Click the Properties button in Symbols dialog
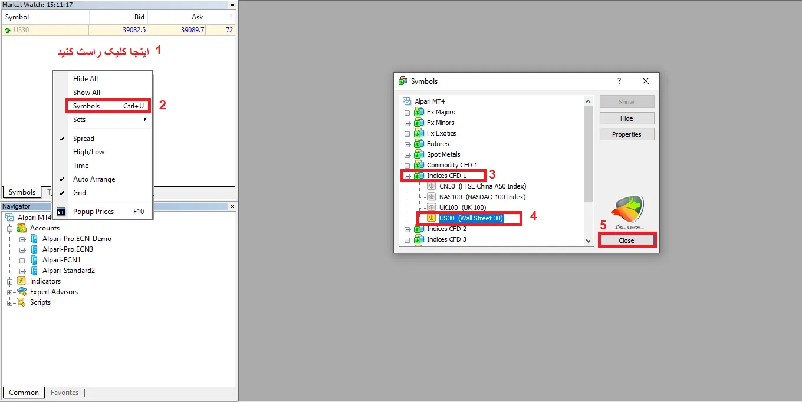 click(626, 134)
